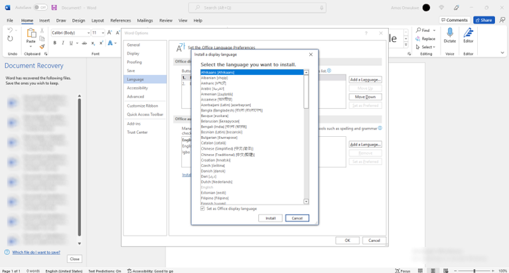
Task: Open the Calibri (Body) font dropdown
Action: click(88, 33)
